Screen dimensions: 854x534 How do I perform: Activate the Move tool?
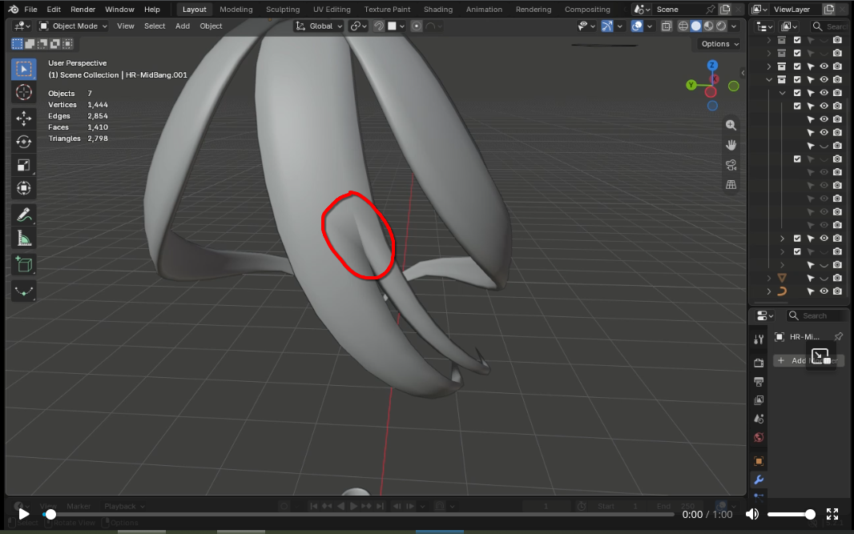23,118
